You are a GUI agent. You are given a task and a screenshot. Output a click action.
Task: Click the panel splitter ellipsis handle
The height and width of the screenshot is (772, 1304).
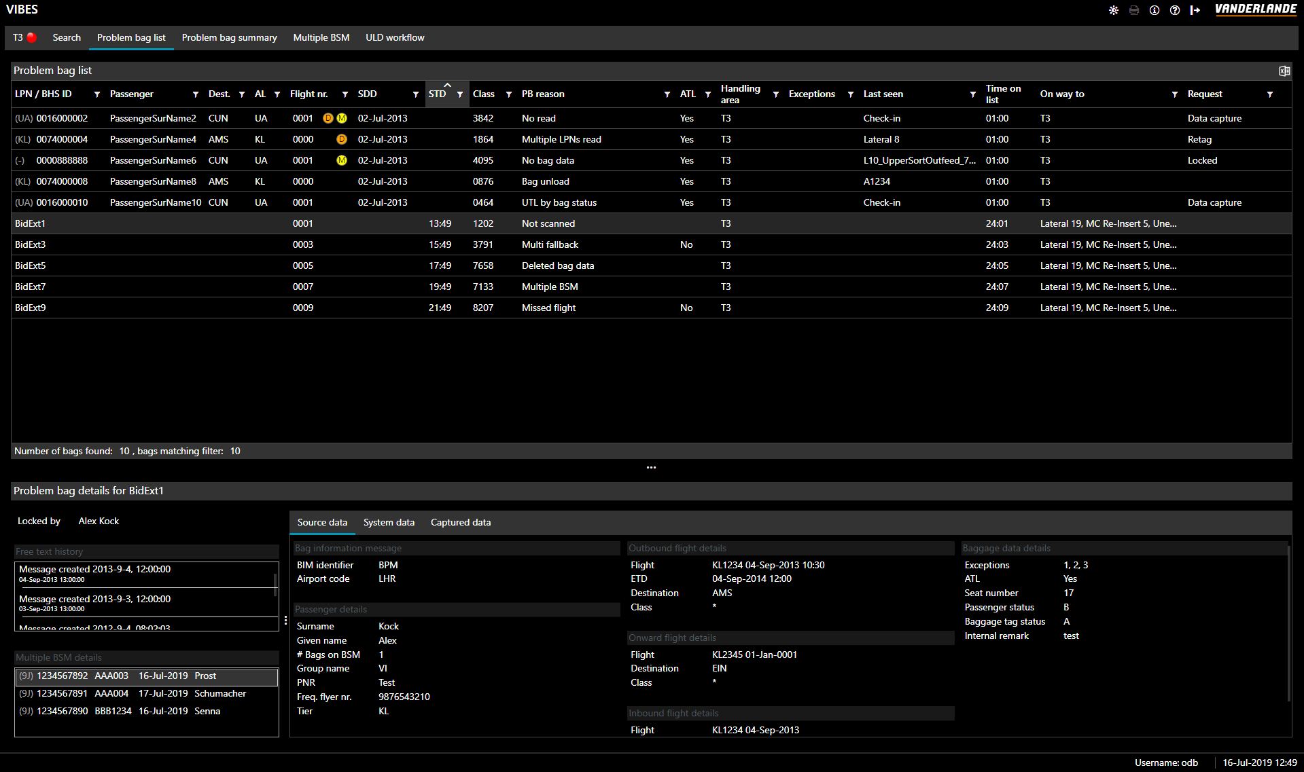click(652, 468)
